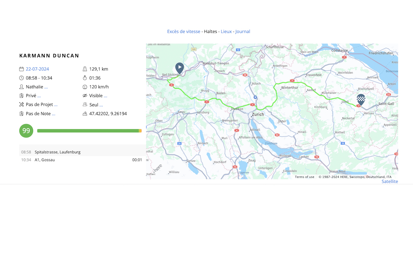The height and width of the screenshot is (260, 413).
Task: Open passenger options after Seul
Action: (x=101, y=105)
